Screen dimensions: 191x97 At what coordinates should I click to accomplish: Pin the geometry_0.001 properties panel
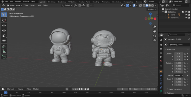189,39
